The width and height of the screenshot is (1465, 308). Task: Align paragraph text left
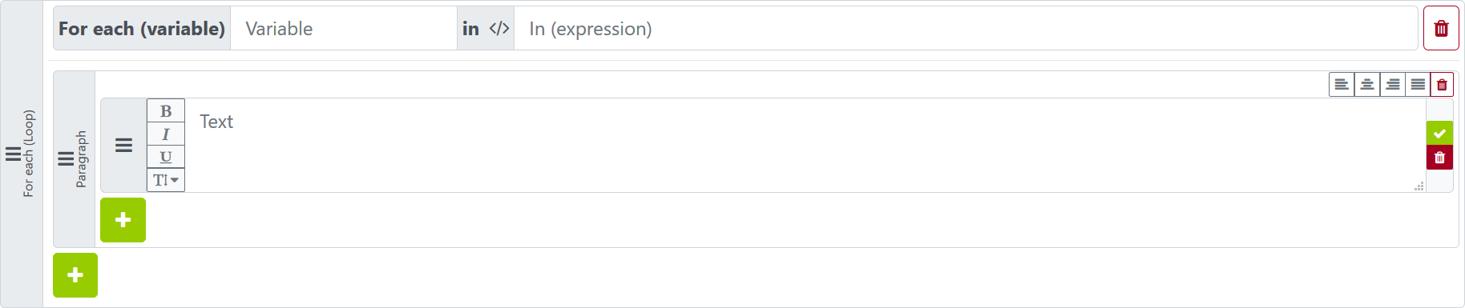point(1342,84)
